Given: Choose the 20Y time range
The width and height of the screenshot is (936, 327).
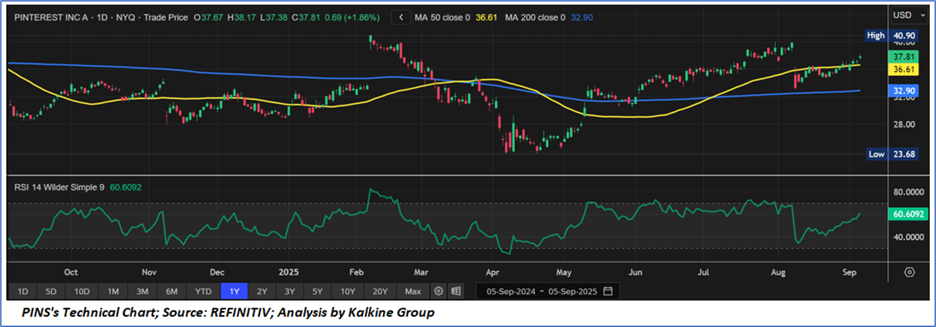Looking at the screenshot, I should tap(380, 291).
